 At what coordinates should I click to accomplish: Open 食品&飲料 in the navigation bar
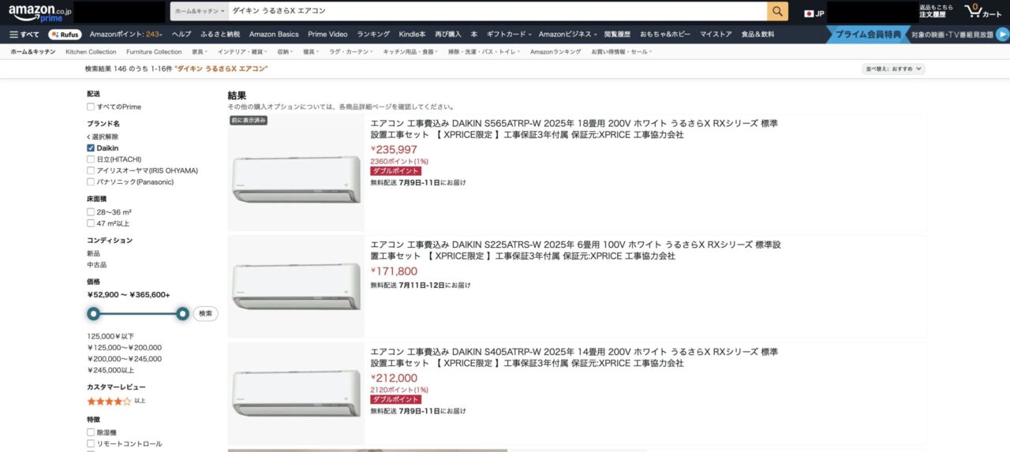click(x=757, y=34)
